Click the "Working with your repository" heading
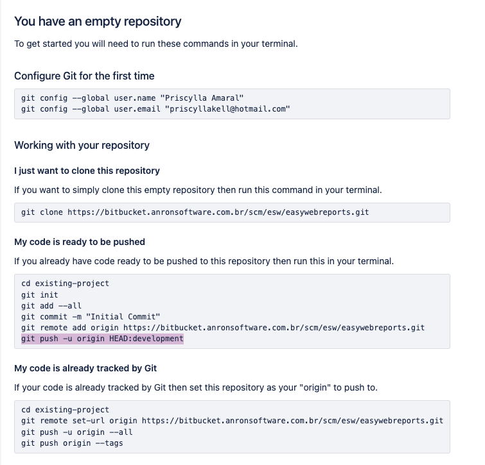This screenshot has height=465, width=485. click(82, 145)
